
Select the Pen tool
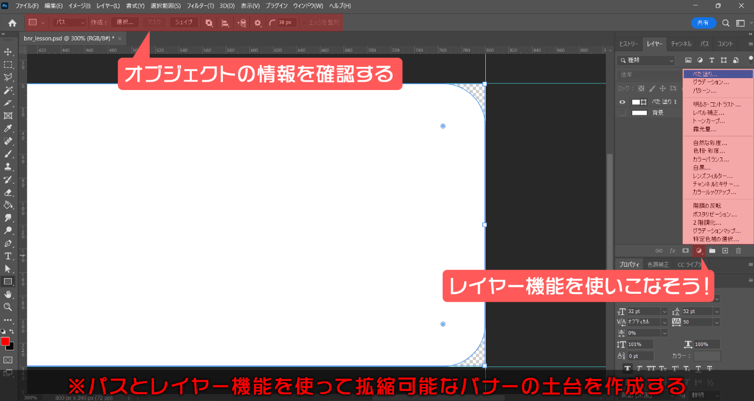[8, 243]
